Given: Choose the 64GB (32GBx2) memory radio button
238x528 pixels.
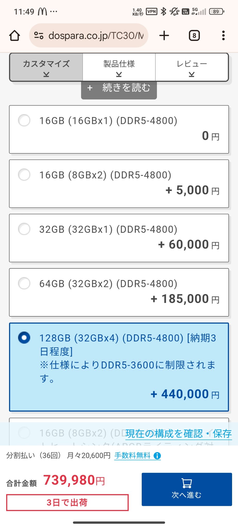Looking at the screenshot, I should tap(24, 283).
